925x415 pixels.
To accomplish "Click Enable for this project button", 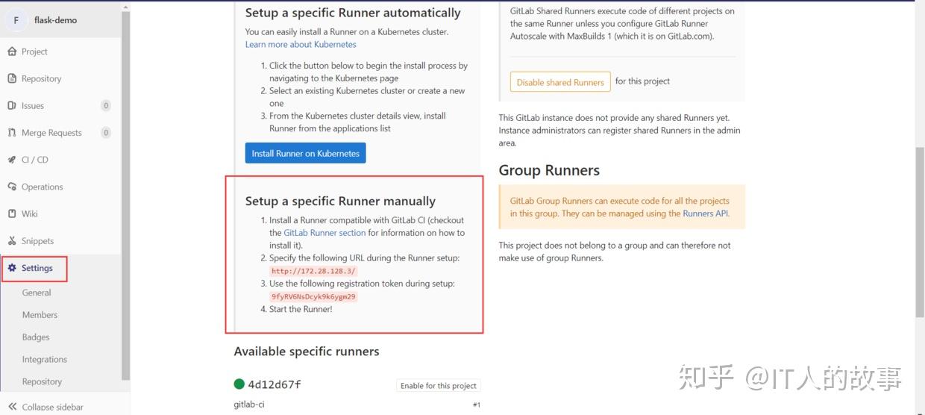I will click(439, 385).
